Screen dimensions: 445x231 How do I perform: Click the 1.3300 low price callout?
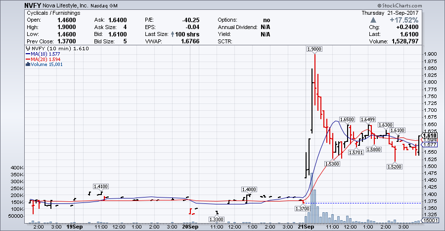click(217, 219)
